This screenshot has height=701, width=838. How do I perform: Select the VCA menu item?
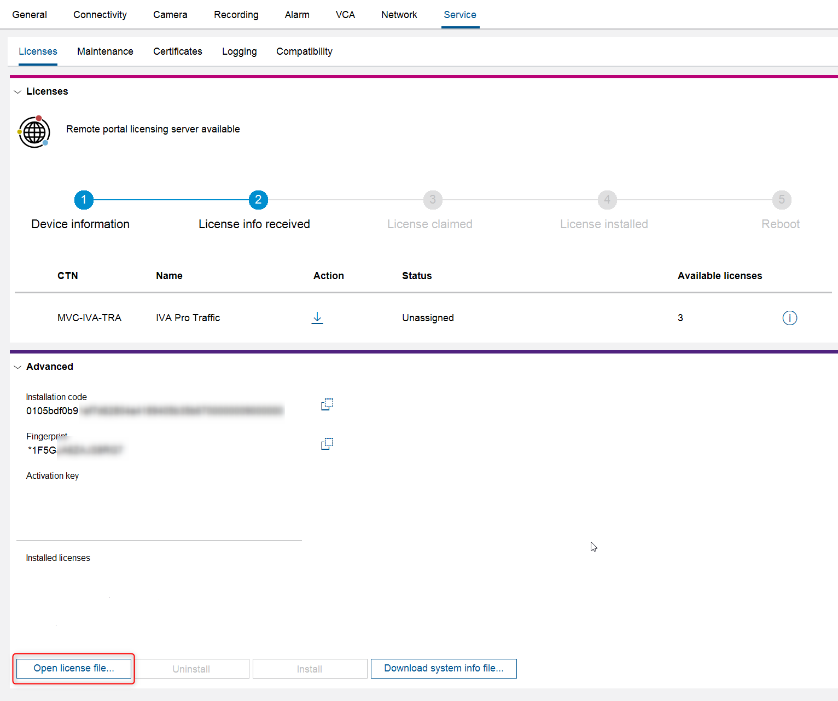345,15
